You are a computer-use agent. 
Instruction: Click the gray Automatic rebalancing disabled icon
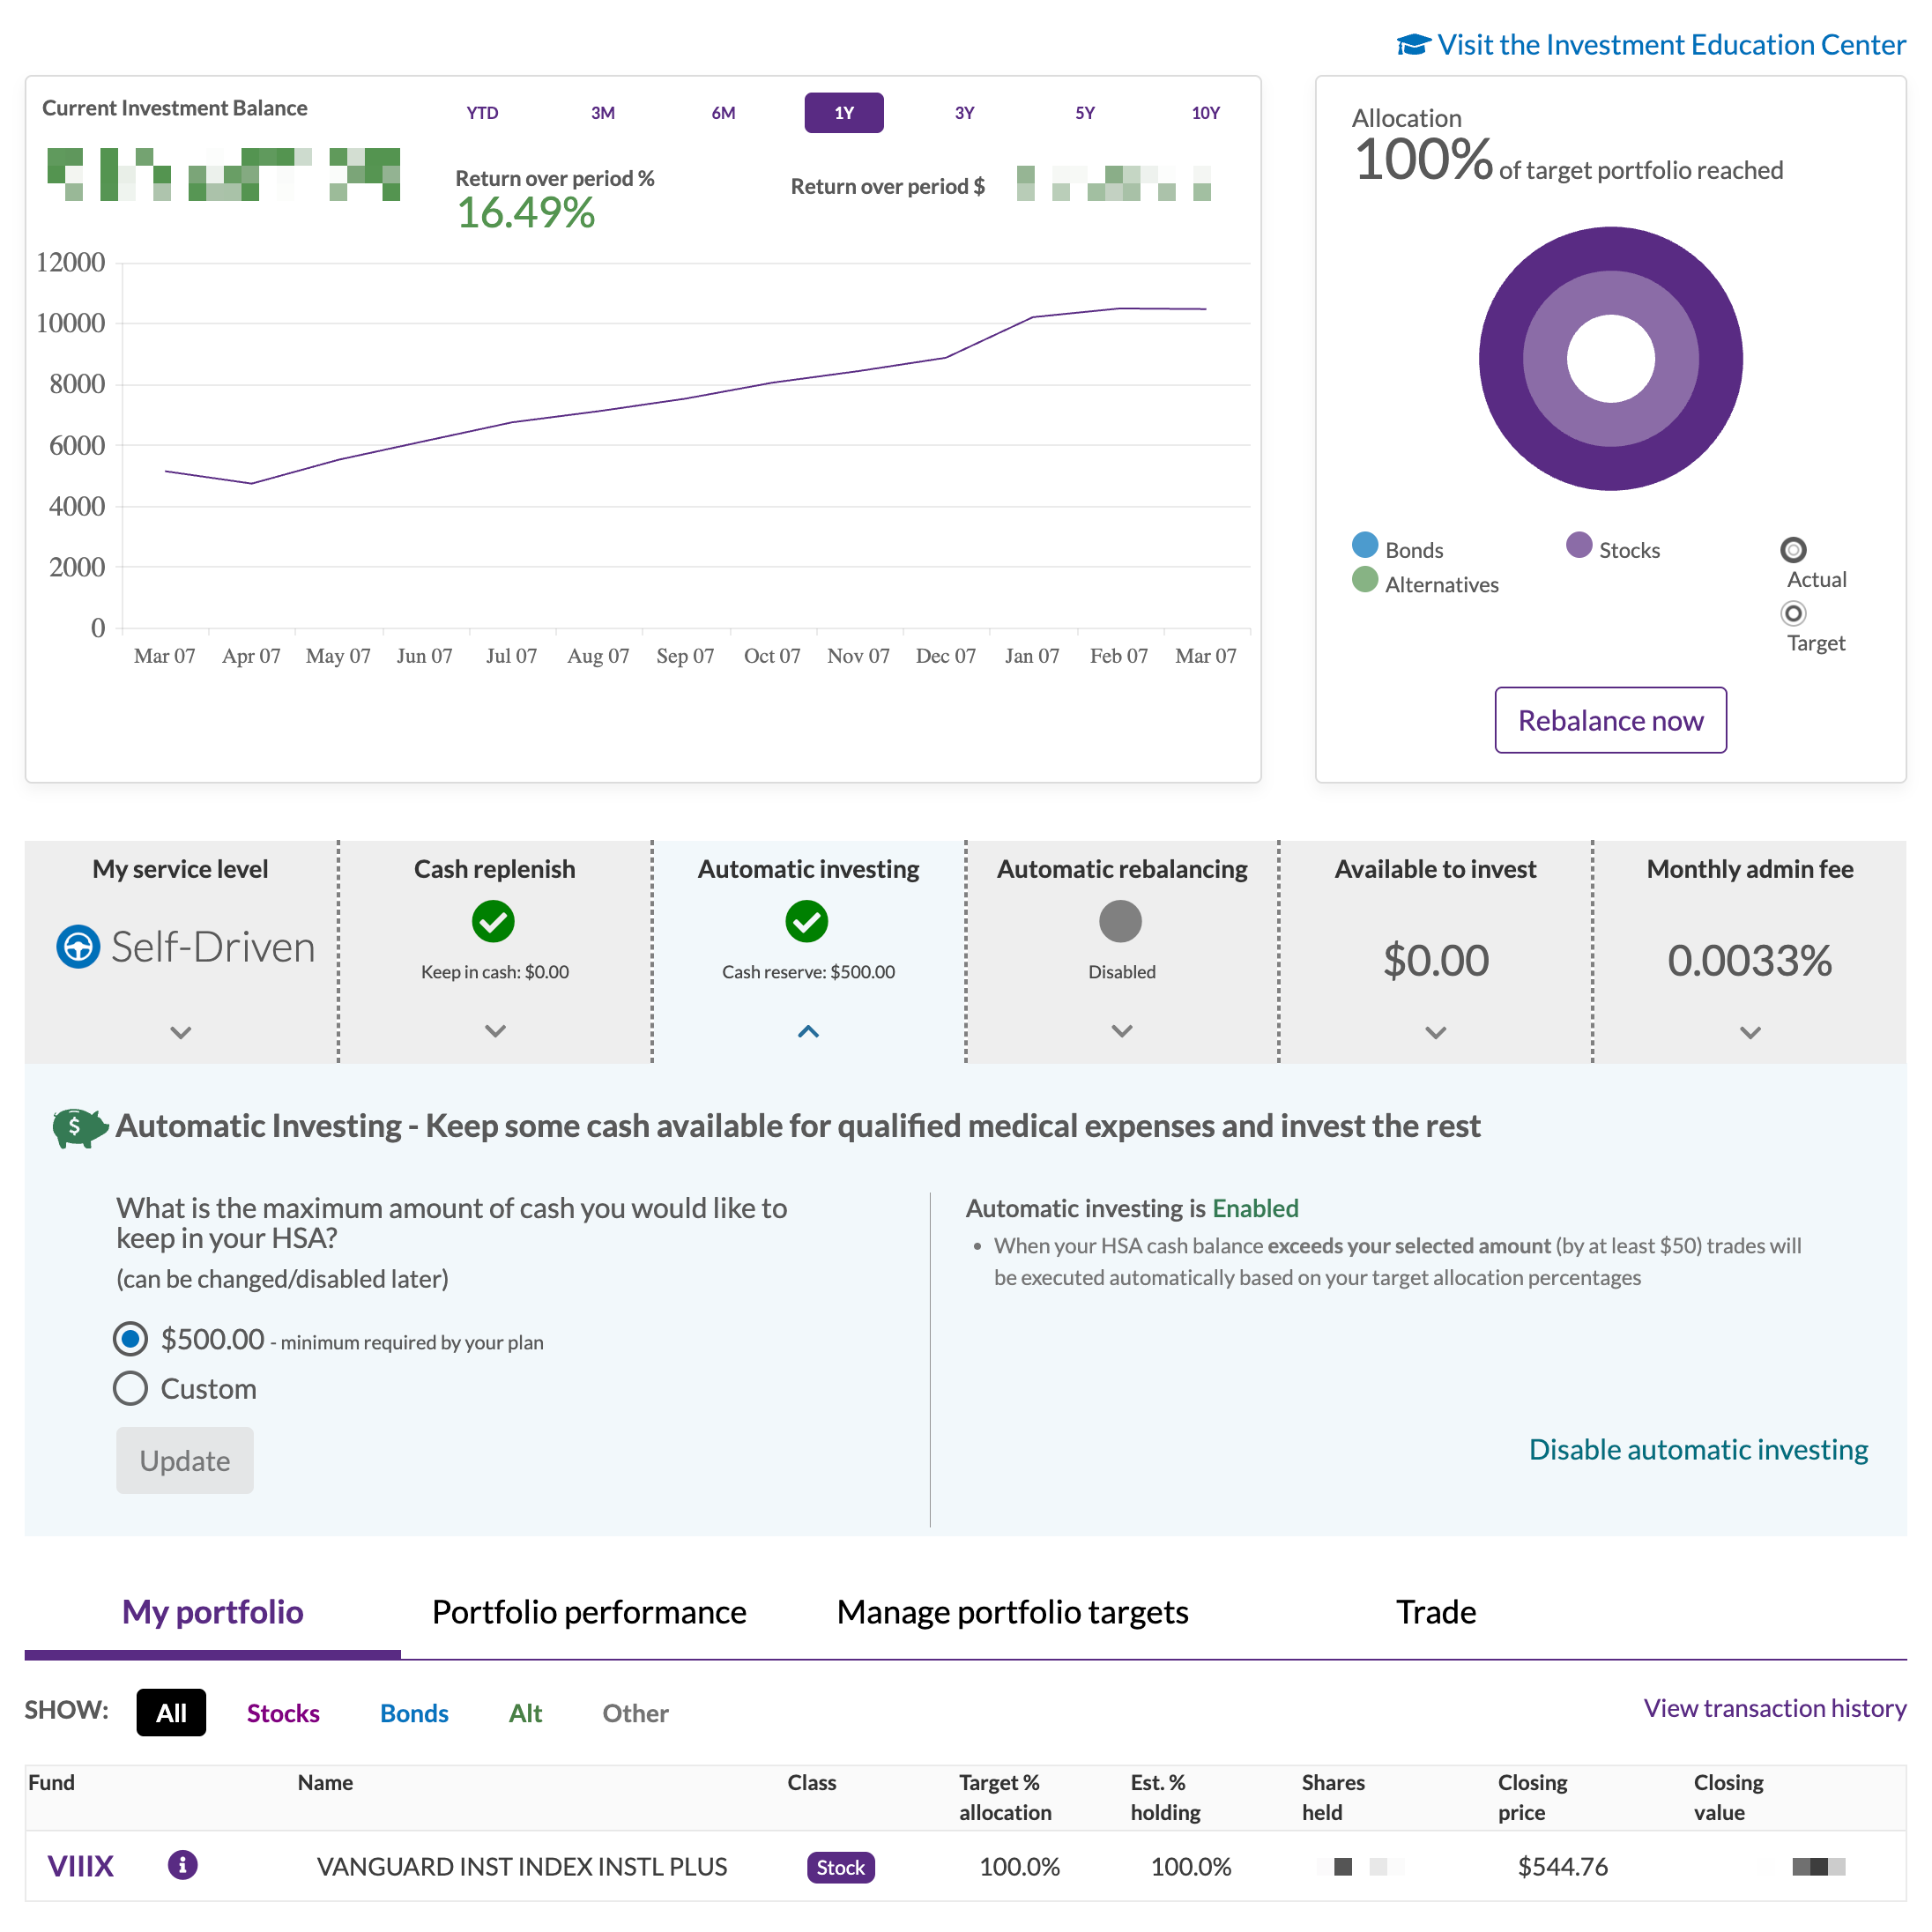click(x=1120, y=921)
